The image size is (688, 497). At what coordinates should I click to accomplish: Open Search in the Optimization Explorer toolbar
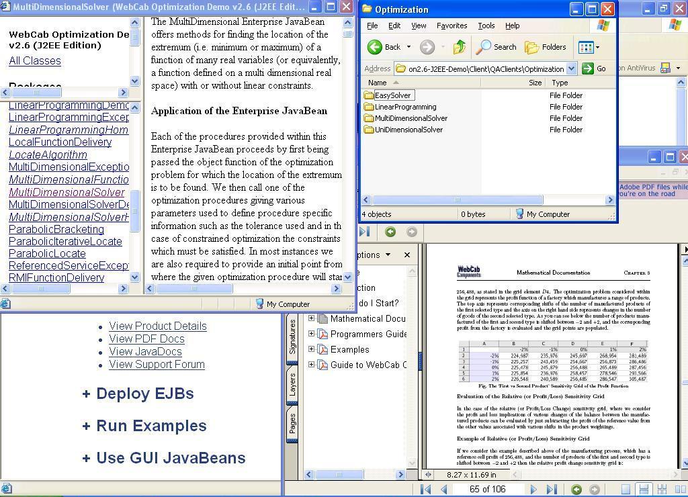pos(497,47)
